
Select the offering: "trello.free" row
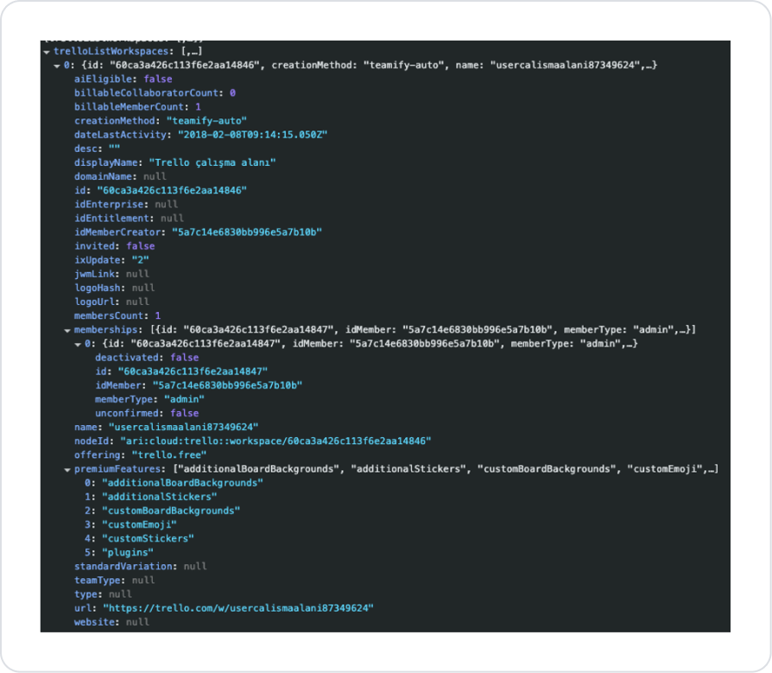[x=140, y=455]
